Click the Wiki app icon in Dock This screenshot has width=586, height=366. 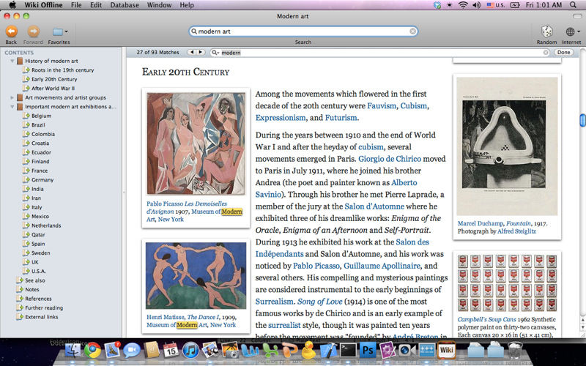pyautogui.click(x=447, y=350)
